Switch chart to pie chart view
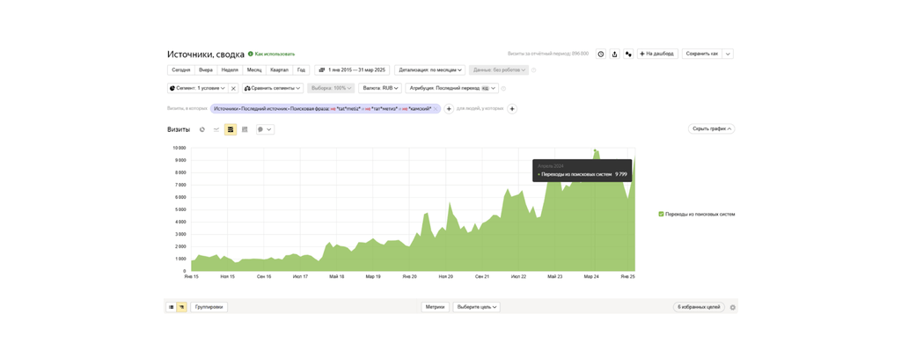This screenshot has height=358, width=901. pyautogui.click(x=202, y=129)
